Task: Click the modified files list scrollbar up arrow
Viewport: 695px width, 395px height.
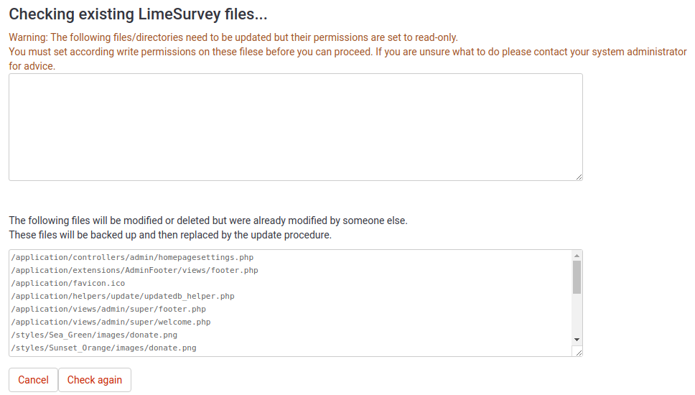Action: (577, 255)
